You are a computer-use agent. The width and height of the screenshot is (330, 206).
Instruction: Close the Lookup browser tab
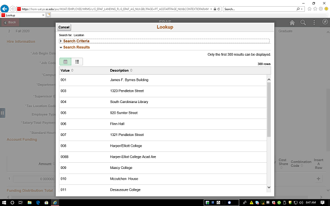tap(43, 15)
